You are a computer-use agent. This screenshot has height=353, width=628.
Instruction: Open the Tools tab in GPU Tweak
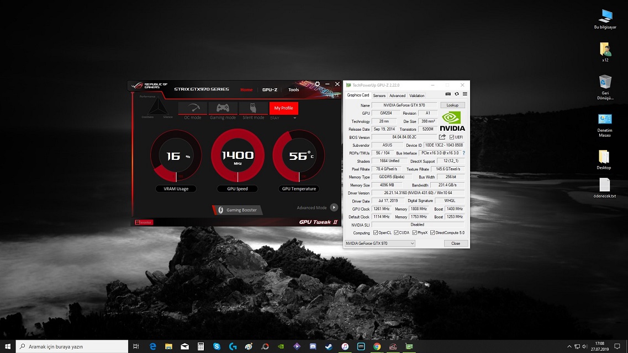coord(294,89)
